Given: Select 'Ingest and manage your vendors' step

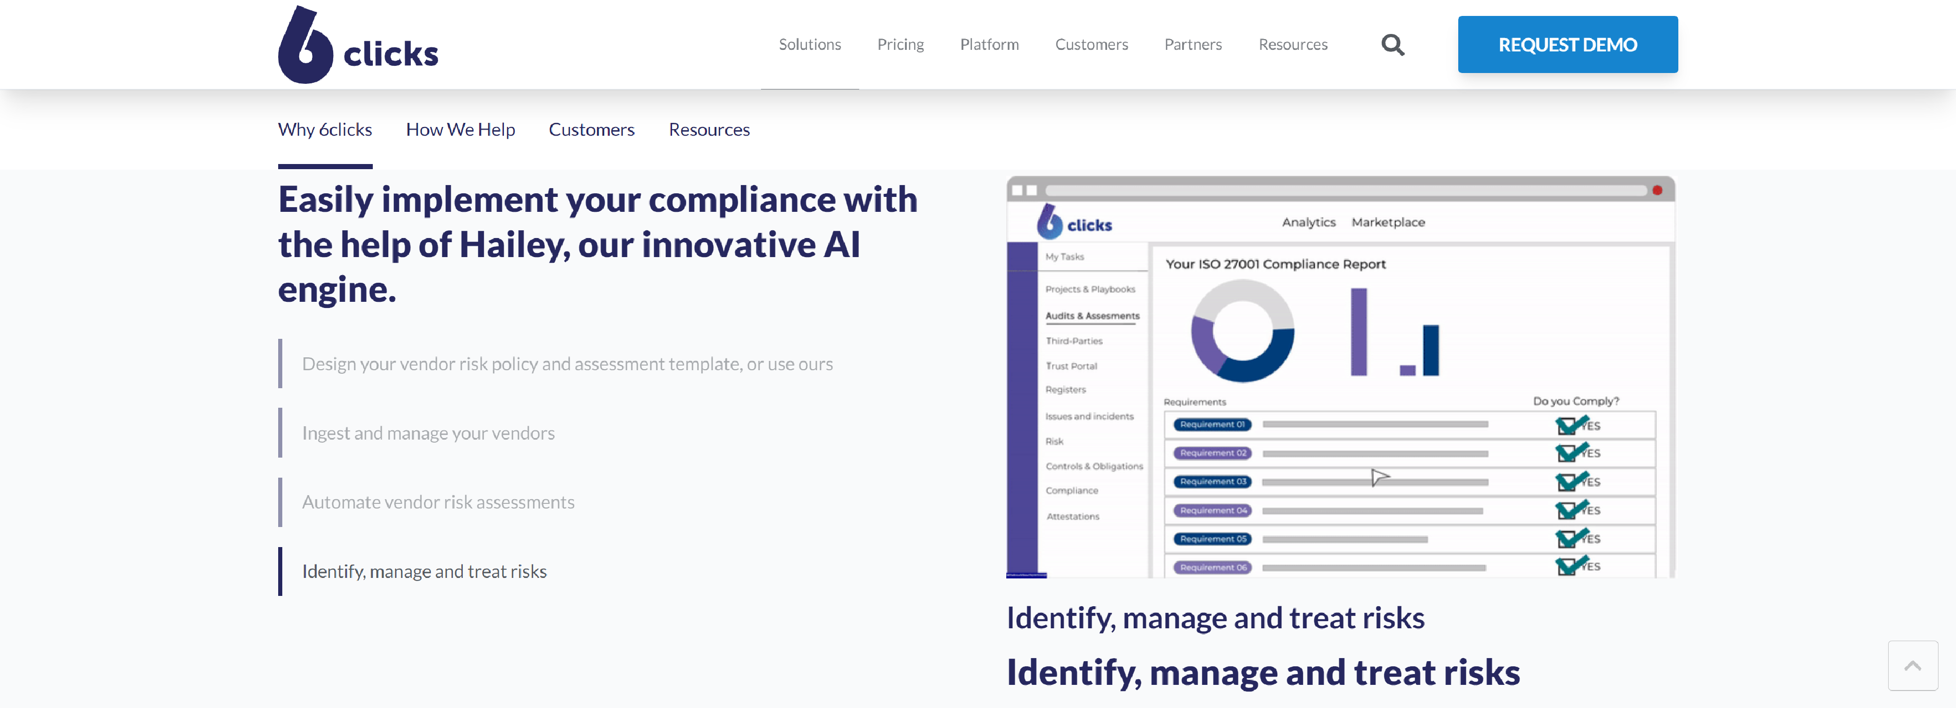Looking at the screenshot, I should point(428,433).
